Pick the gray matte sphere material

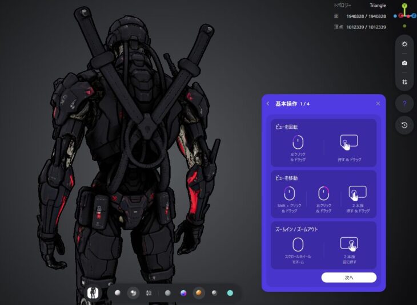167,293
